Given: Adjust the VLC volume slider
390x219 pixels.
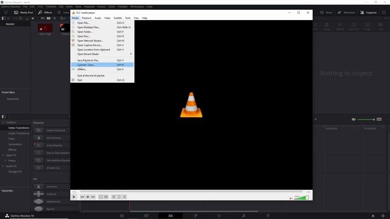Looking at the screenshot, I should (x=302, y=198).
